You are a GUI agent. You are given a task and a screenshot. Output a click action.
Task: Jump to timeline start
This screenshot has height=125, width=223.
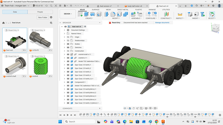coord(60,115)
